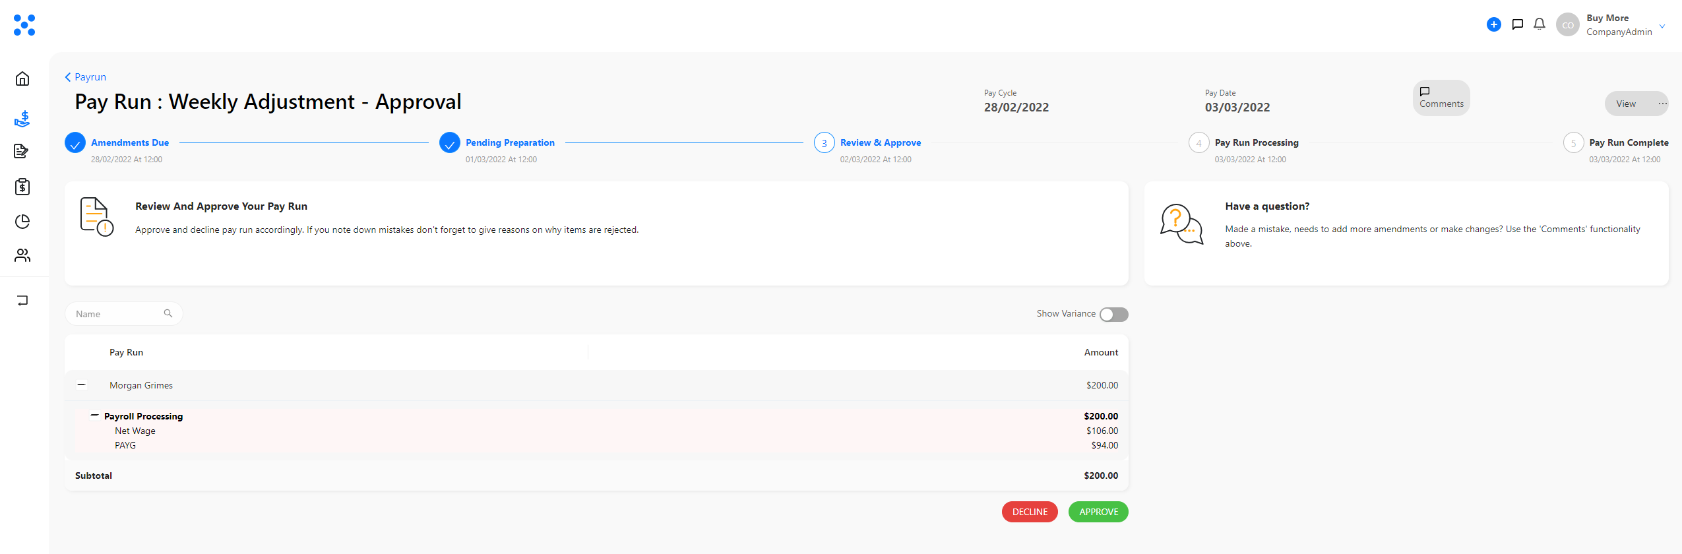Select the Pending Preparation step
1682x554 pixels.
[510, 142]
